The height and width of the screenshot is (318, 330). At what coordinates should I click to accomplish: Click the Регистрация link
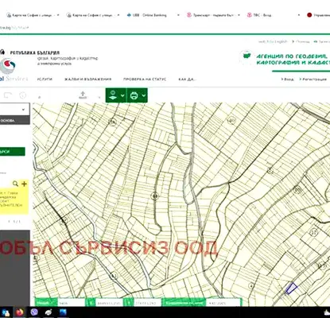click(x=314, y=79)
